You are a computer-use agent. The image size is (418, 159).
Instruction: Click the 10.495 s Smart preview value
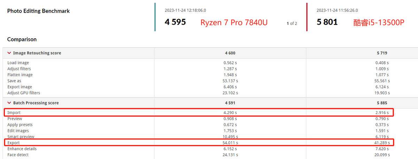[230, 137]
